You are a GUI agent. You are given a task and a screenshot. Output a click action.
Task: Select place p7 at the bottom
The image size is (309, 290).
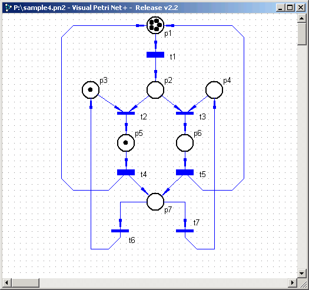tap(155, 202)
